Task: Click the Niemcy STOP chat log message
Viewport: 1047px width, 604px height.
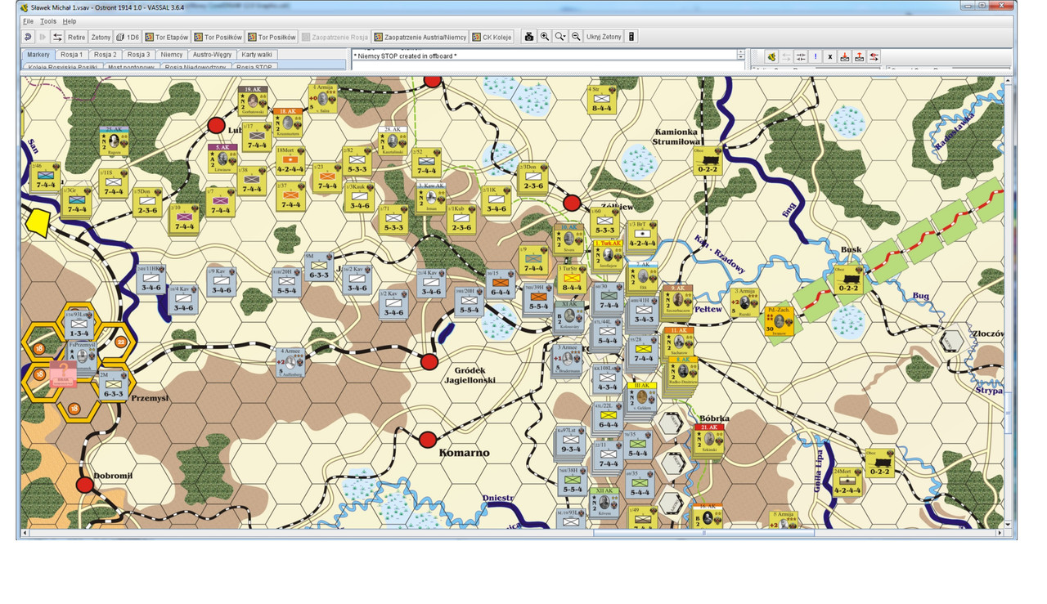Action: click(x=405, y=56)
